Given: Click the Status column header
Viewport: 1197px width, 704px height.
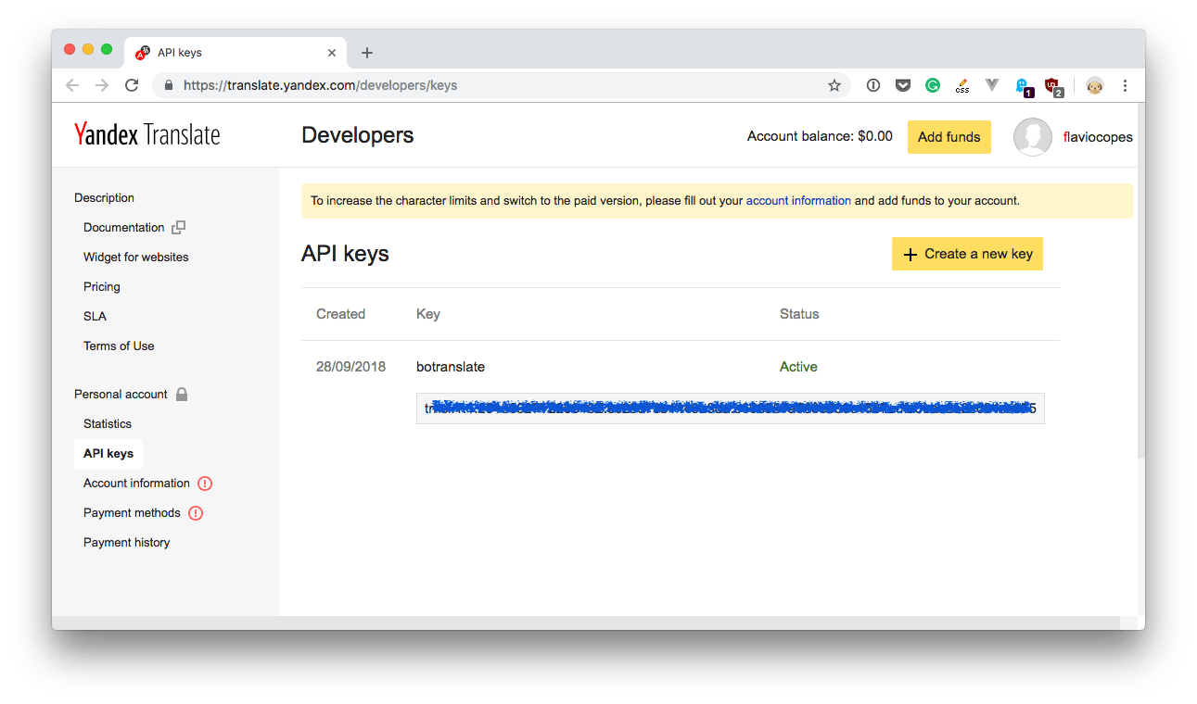Looking at the screenshot, I should [799, 314].
